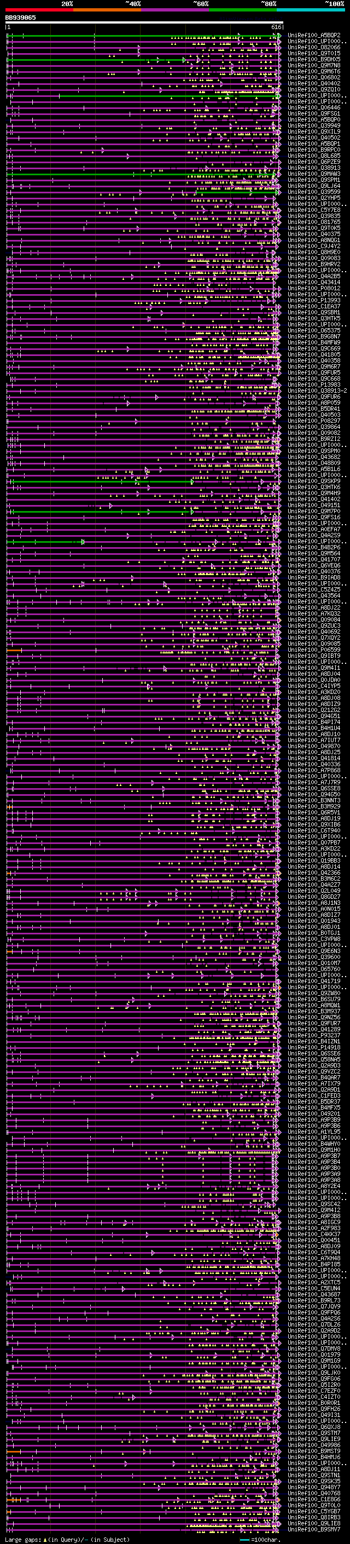This screenshot has width=350, height=1544.
Task: Select label UniRef100_C6T940
Action: pyautogui.click(x=314, y=831)
